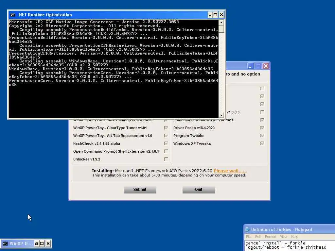Toggle Program Tweaks checkbox
The image size is (335, 251).
[262, 136]
